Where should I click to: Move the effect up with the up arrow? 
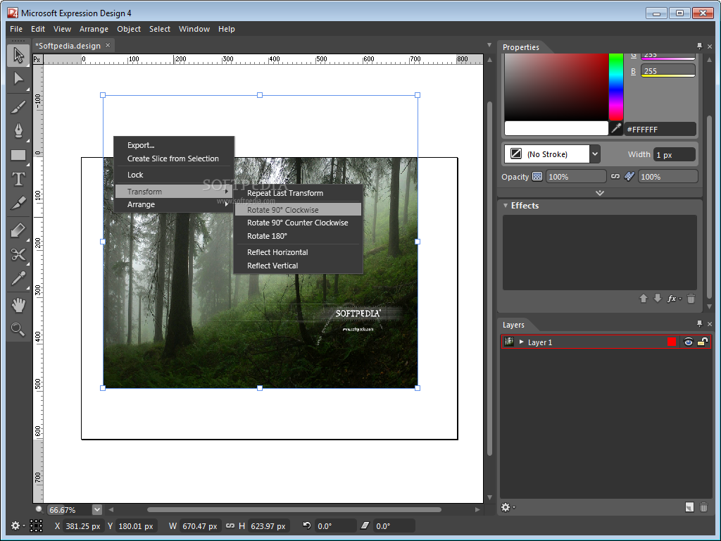pos(644,299)
